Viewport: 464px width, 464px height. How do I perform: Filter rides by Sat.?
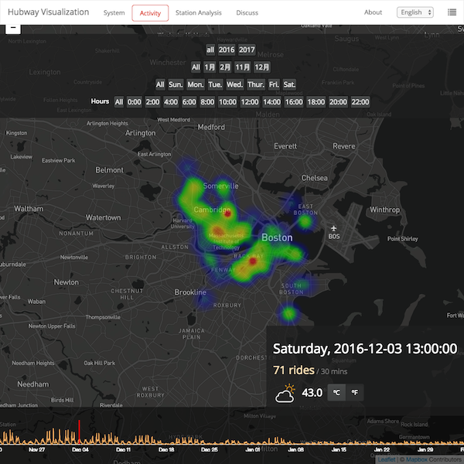pyautogui.click(x=289, y=84)
